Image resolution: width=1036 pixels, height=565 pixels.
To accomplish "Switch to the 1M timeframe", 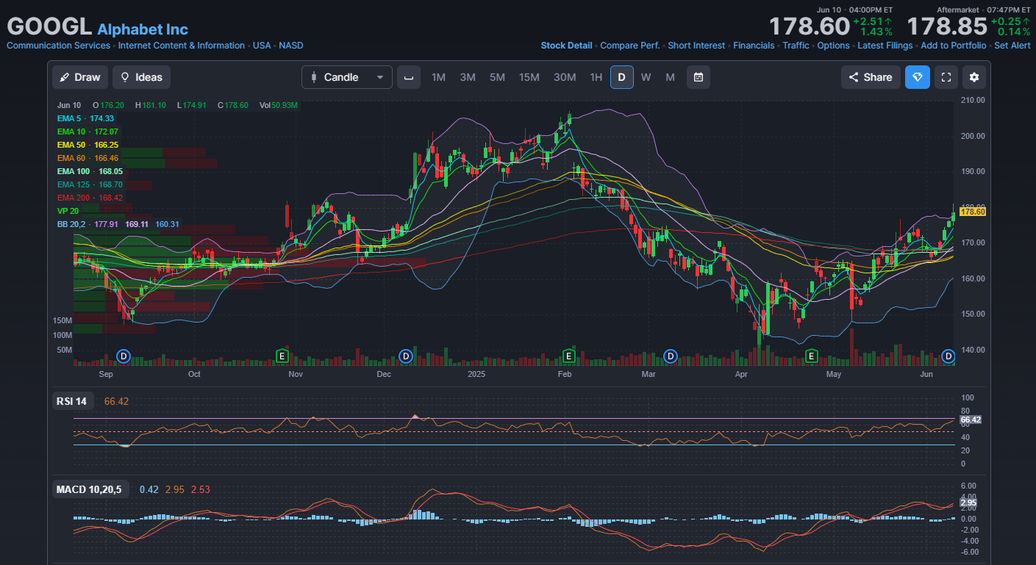I will (438, 77).
